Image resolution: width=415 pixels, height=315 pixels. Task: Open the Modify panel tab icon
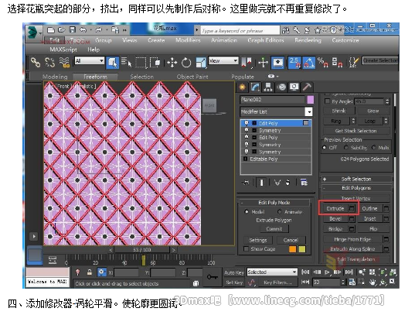(x=255, y=87)
